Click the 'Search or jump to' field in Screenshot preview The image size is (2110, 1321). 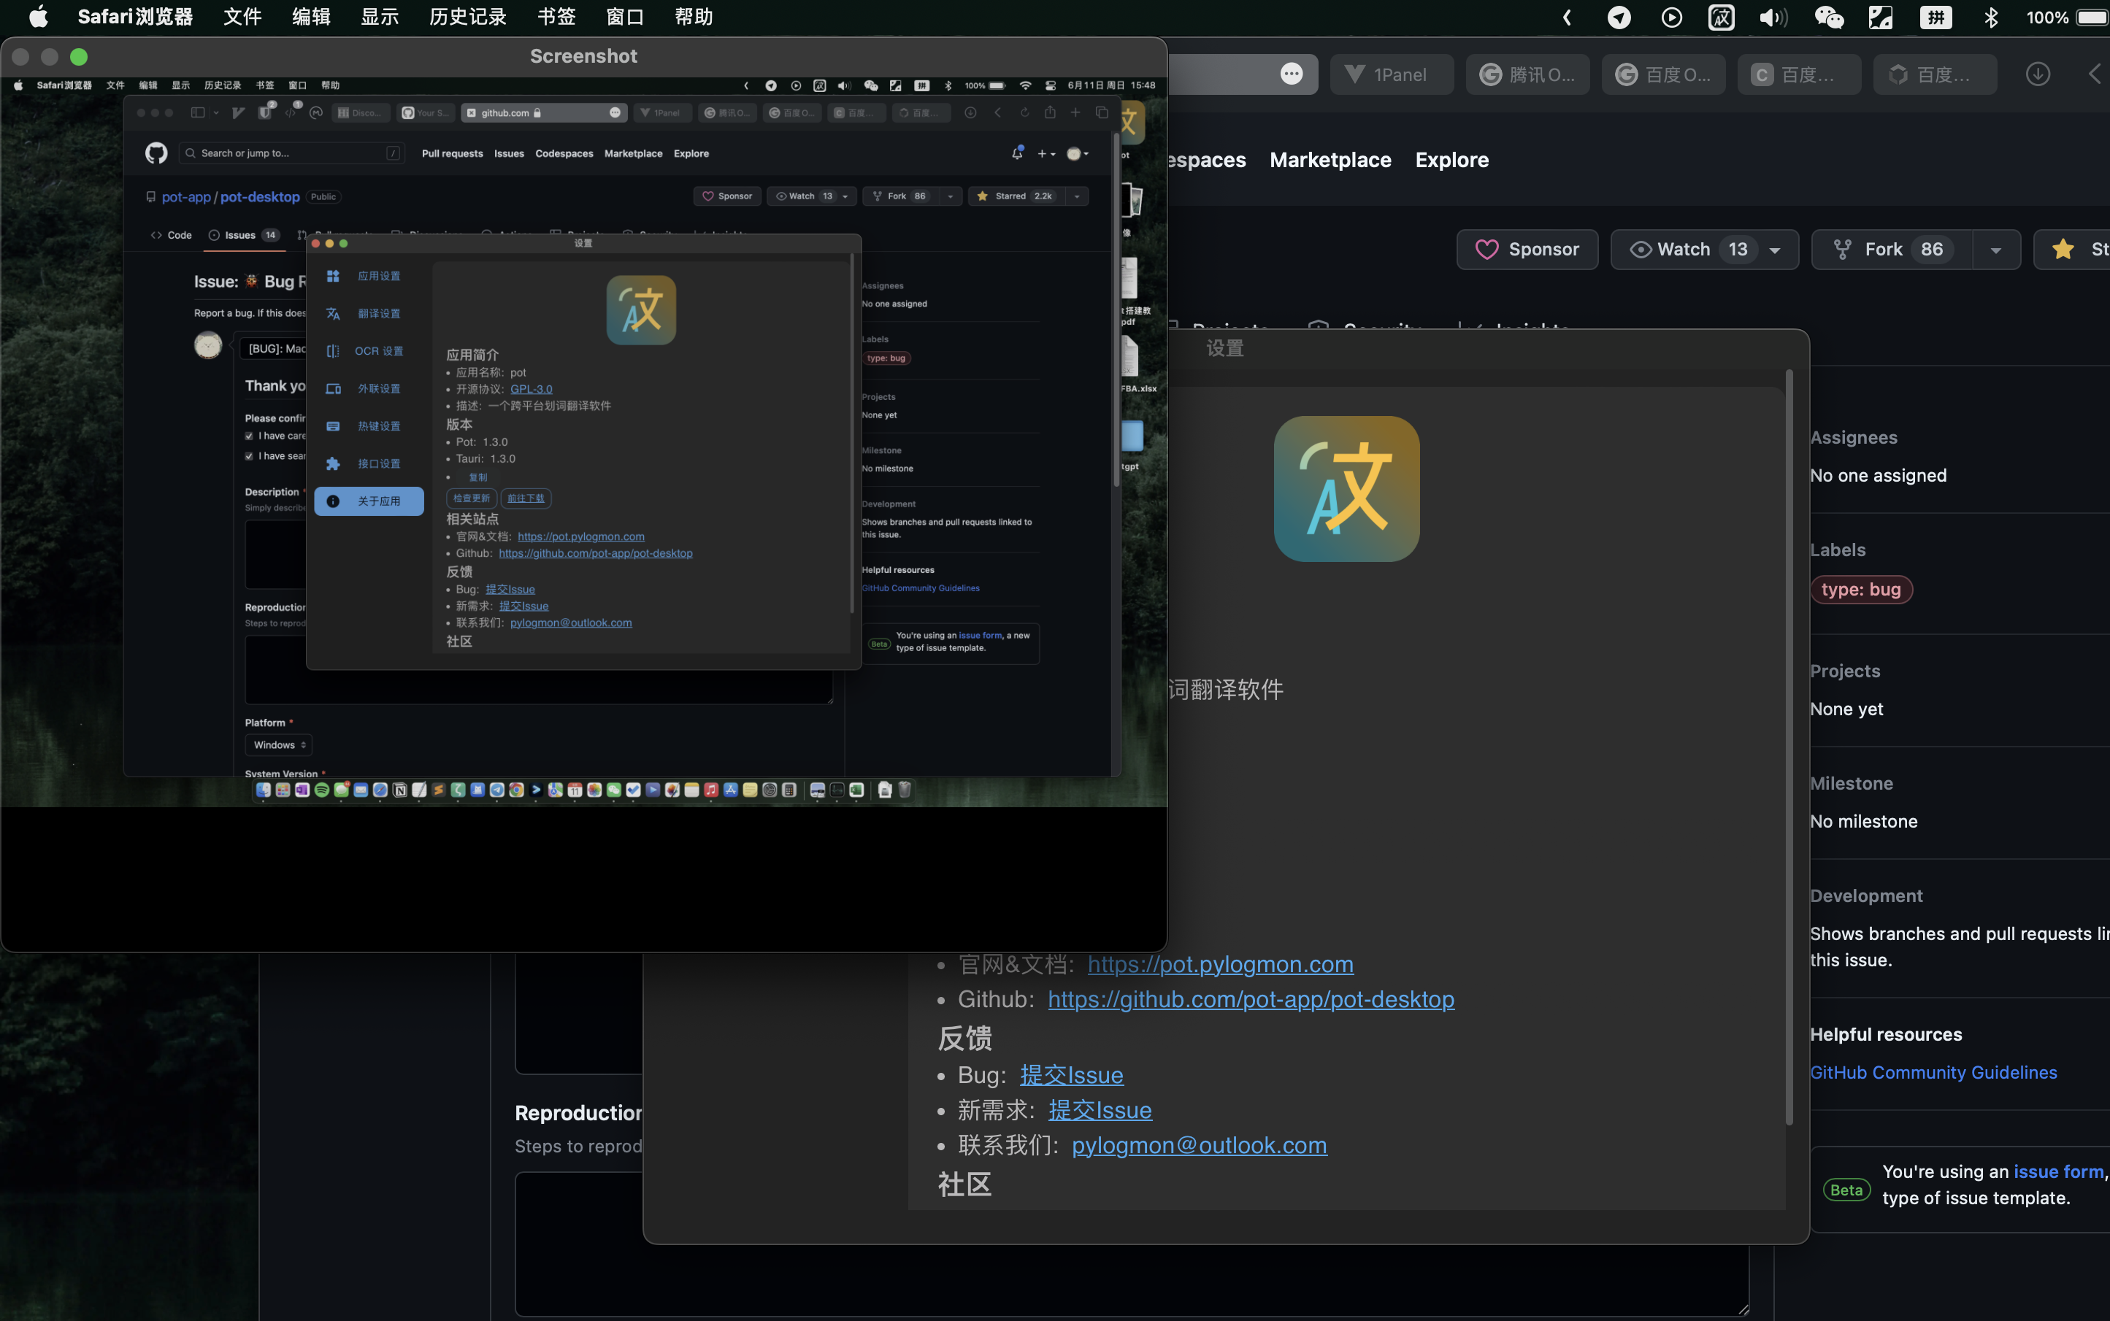pyautogui.click(x=293, y=153)
